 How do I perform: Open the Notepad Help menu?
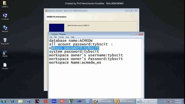coord(73,37)
